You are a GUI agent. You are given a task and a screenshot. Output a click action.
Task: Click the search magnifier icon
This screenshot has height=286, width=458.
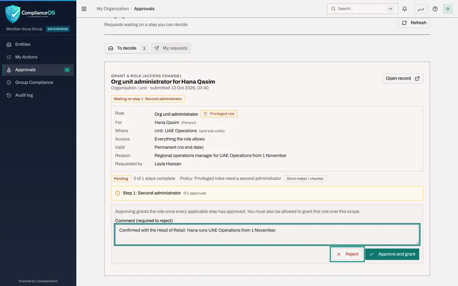click(333, 9)
